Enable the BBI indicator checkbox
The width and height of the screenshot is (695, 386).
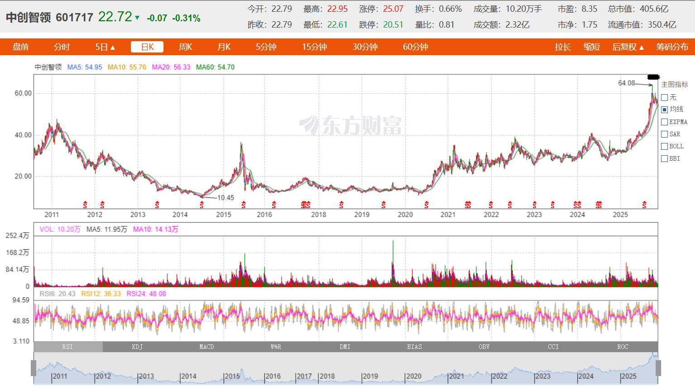point(665,158)
